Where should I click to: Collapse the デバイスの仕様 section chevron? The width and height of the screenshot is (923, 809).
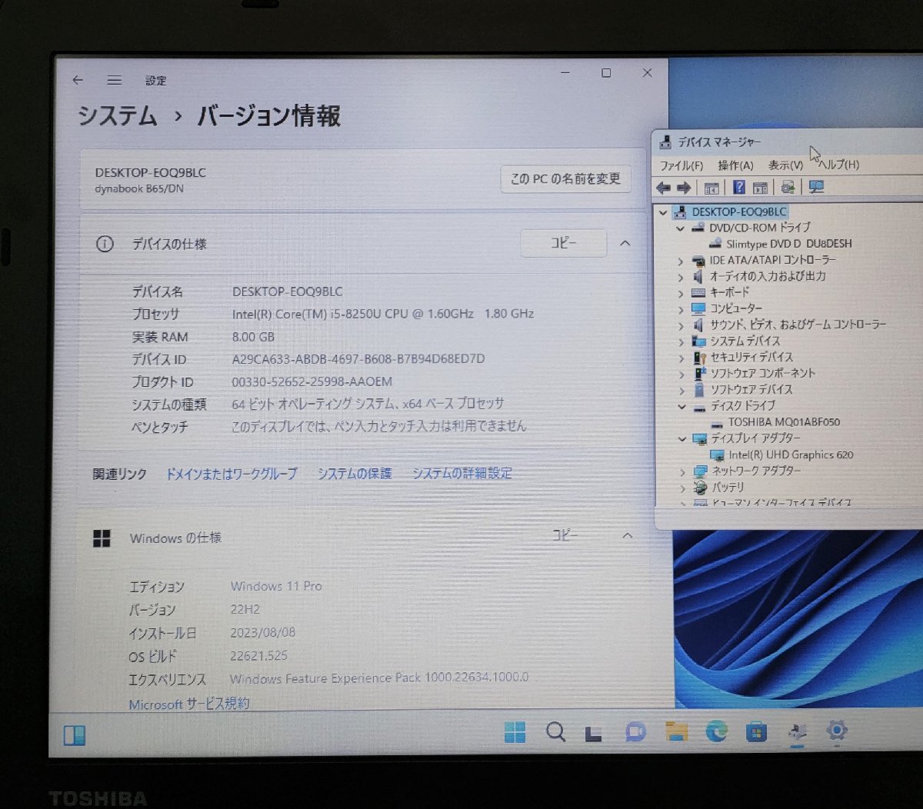click(625, 243)
